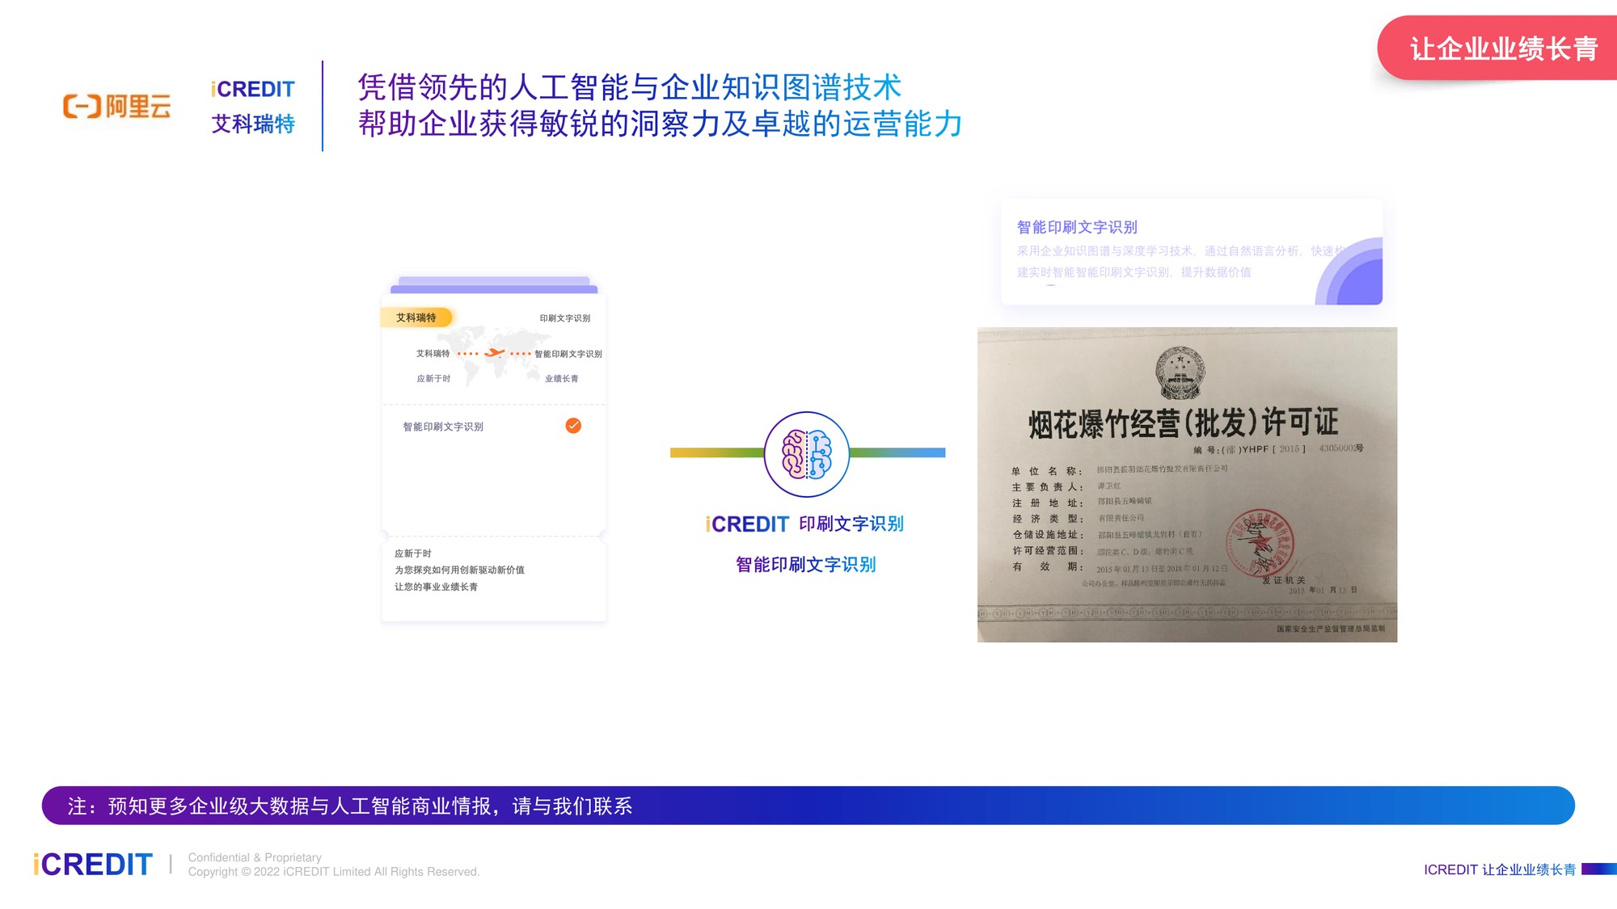The image size is (1617, 909).
Task: Click 让您的事业业绩长青 text line
Action: pyautogui.click(x=436, y=587)
